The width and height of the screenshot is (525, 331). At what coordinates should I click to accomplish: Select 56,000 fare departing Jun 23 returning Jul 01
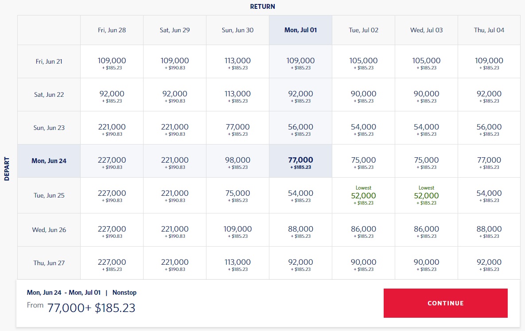300,128
